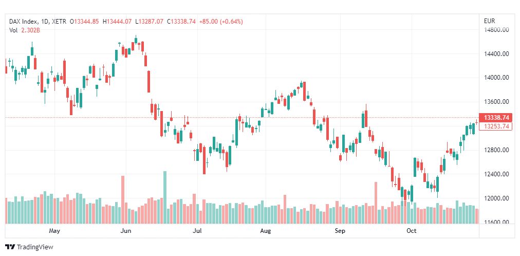Click the 12000.00 price scale label

tap(496, 198)
